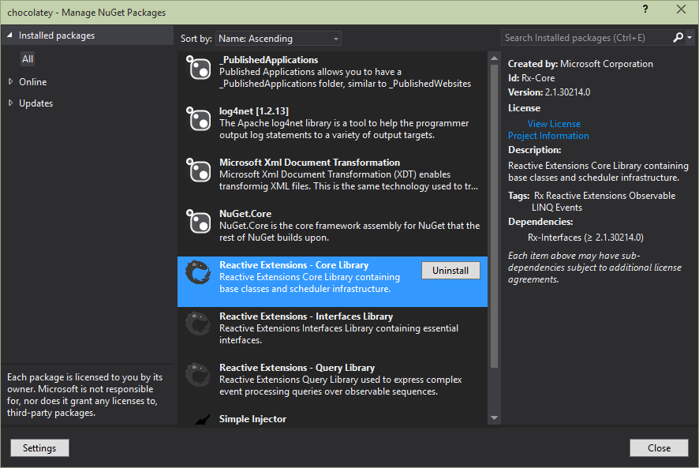This screenshot has height=468, width=699.
Task: Click the Rx-Interfaces dependency text
Action: (585, 238)
